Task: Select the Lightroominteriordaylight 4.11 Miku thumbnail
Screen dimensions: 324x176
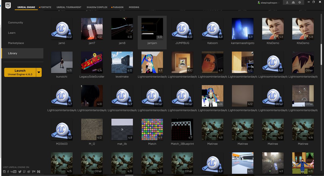Action: click(x=152, y=63)
